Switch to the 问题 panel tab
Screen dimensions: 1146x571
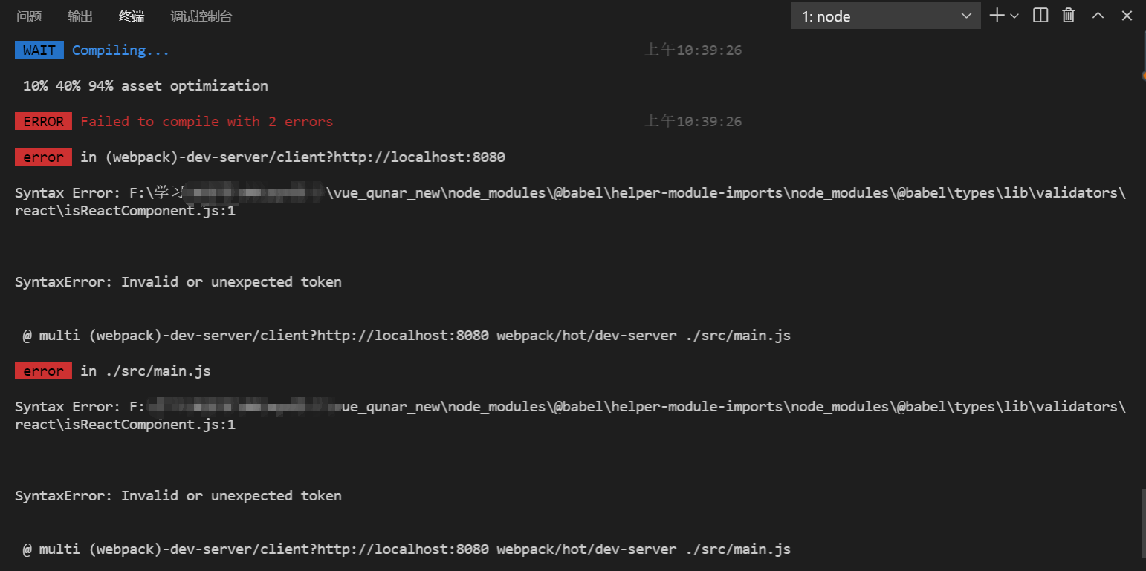tap(29, 16)
